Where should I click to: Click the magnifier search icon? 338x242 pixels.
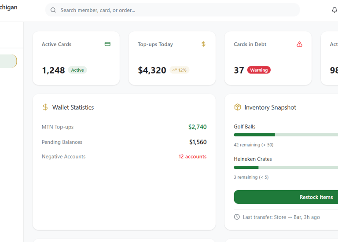click(x=53, y=10)
